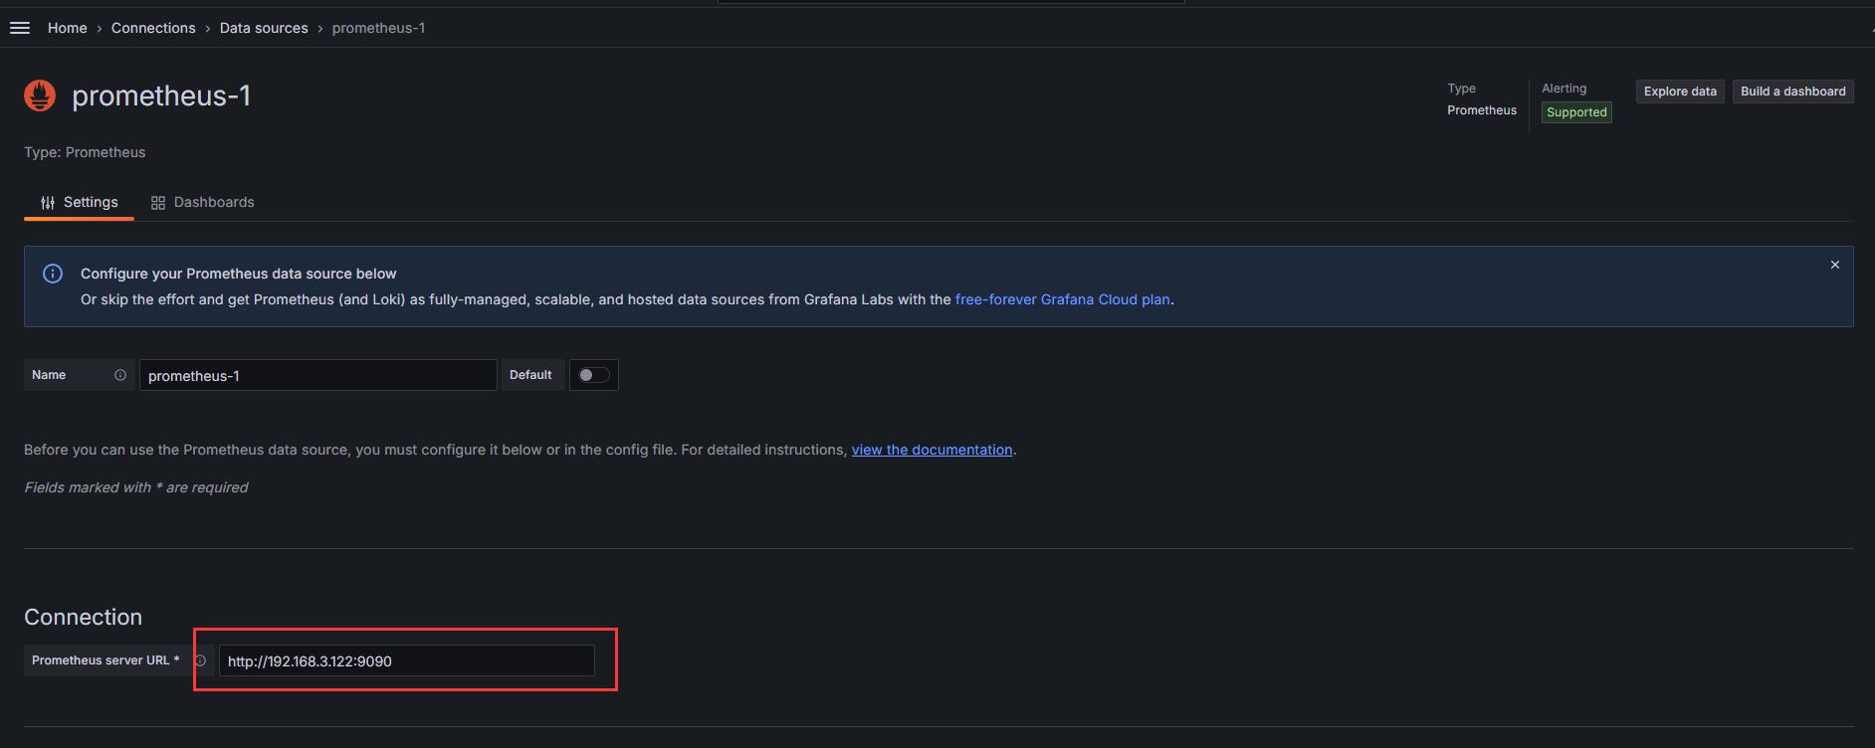Image resolution: width=1875 pixels, height=748 pixels.
Task: Switch to the Dashboards tab
Action: point(202,202)
